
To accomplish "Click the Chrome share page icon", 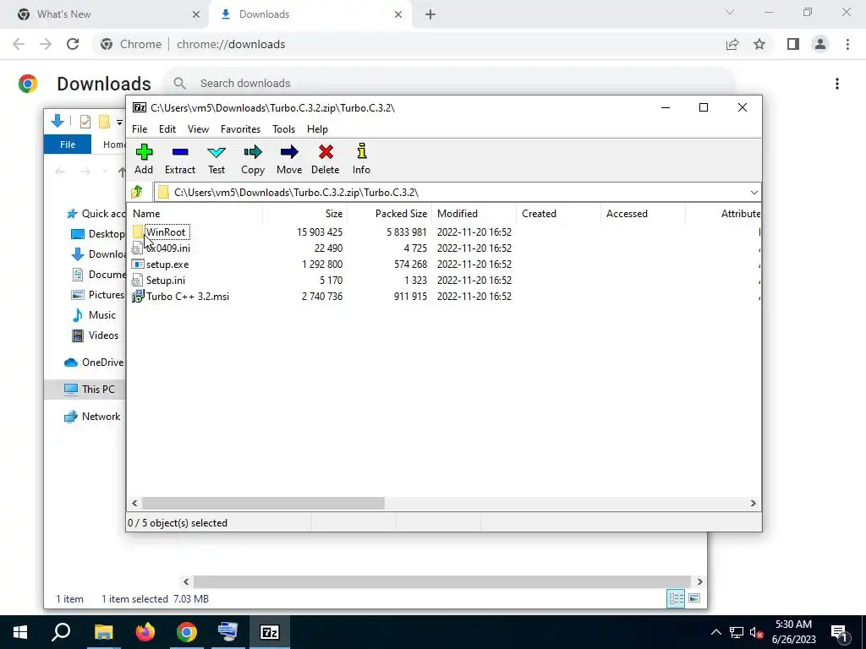I will tap(732, 44).
